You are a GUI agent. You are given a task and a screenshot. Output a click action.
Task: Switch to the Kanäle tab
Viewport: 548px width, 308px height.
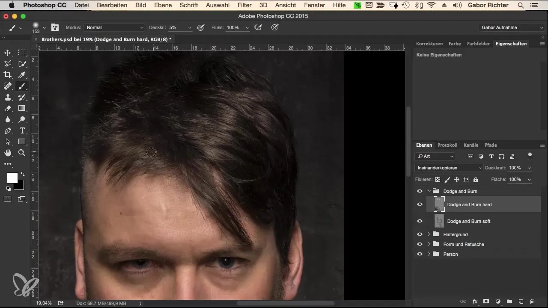471,145
